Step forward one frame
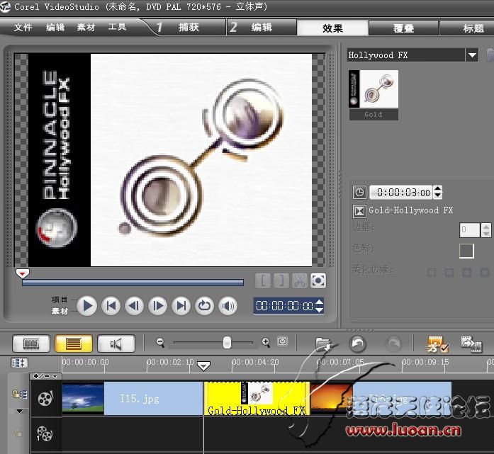 (157, 306)
